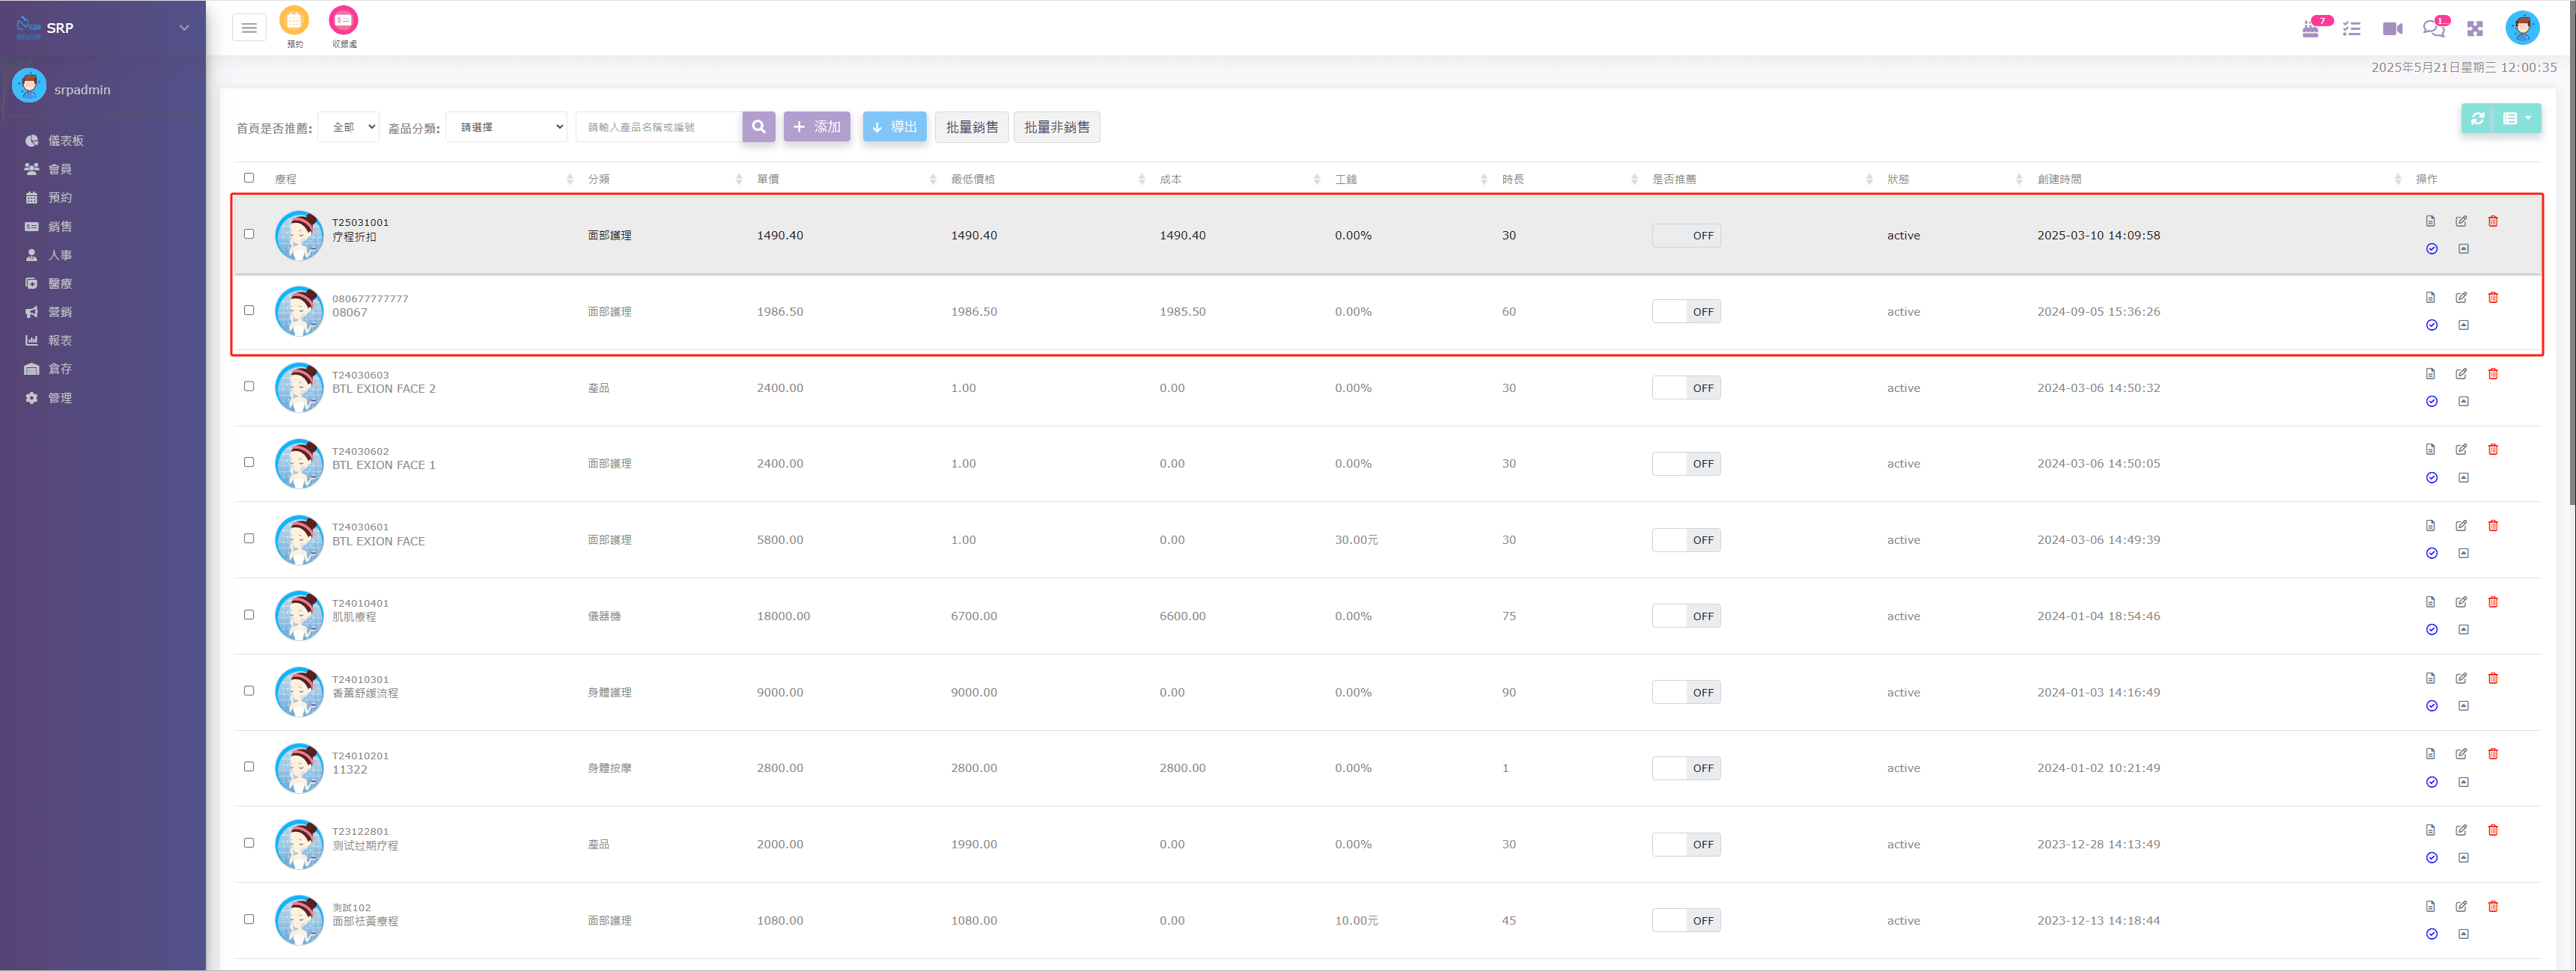Expand the column view dropdown next to refresh
The height and width of the screenshot is (971, 2576).
click(x=2517, y=119)
